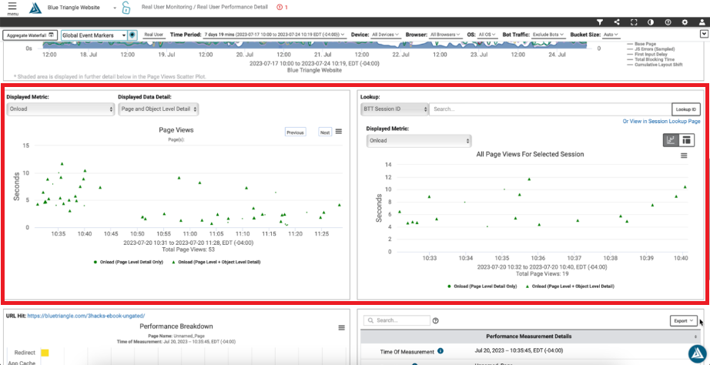
Task: Toggle session chart legend Page Level Detail Only
Action: tap(482, 286)
